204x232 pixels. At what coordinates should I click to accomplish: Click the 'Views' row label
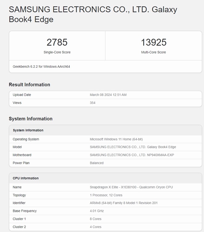point(17,103)
